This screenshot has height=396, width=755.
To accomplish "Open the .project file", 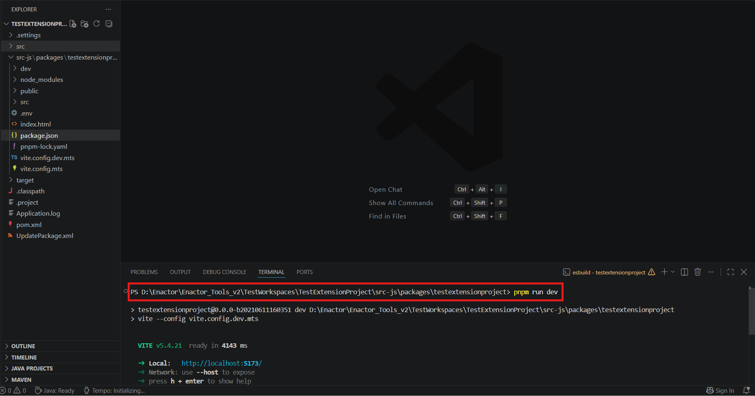I will [x=61, y=202].
